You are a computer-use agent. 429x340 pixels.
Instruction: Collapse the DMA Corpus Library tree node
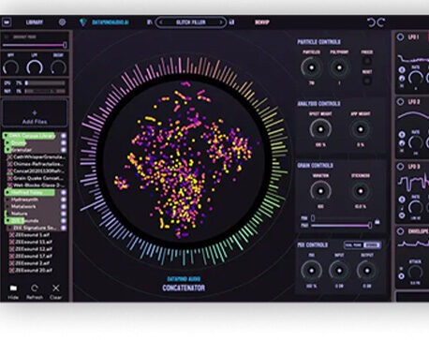tap(6, 136)
